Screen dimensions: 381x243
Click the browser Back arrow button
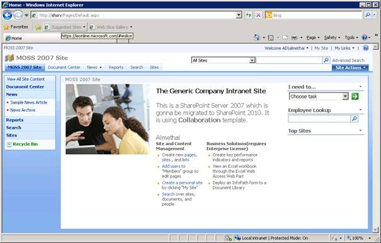point(8,15)
